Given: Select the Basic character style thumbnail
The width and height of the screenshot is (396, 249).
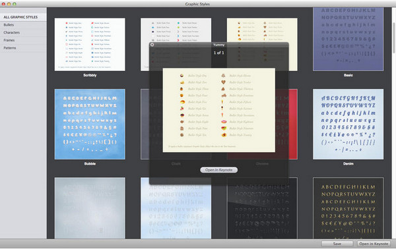Looking at the screenshot, I should (348, 39).
